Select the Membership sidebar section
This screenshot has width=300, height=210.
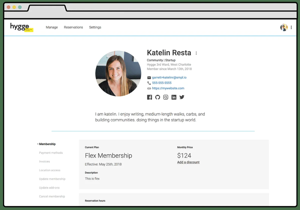click(47, 144)
